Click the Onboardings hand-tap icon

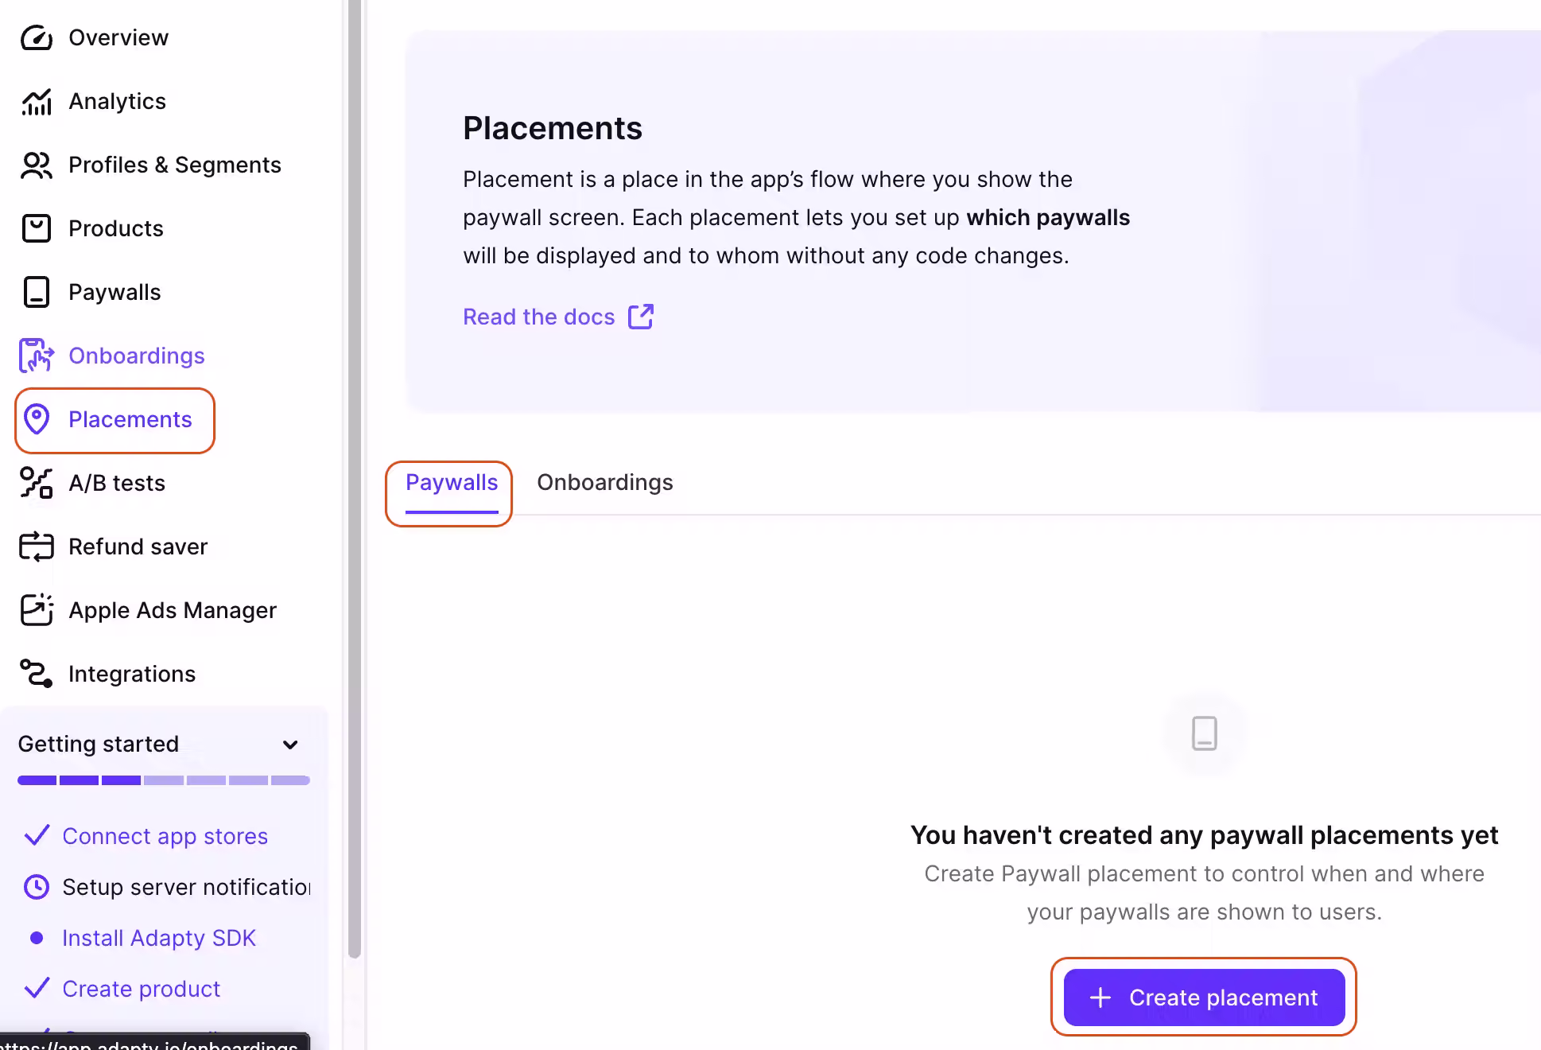pos(36,356)
